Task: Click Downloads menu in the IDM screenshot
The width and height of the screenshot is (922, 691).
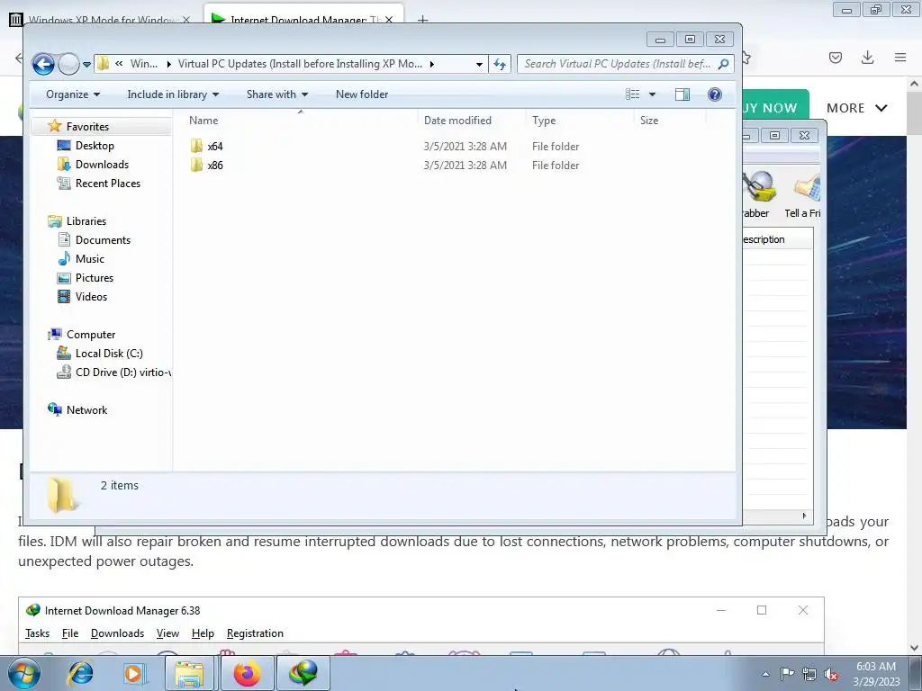Action: (117, 633)
